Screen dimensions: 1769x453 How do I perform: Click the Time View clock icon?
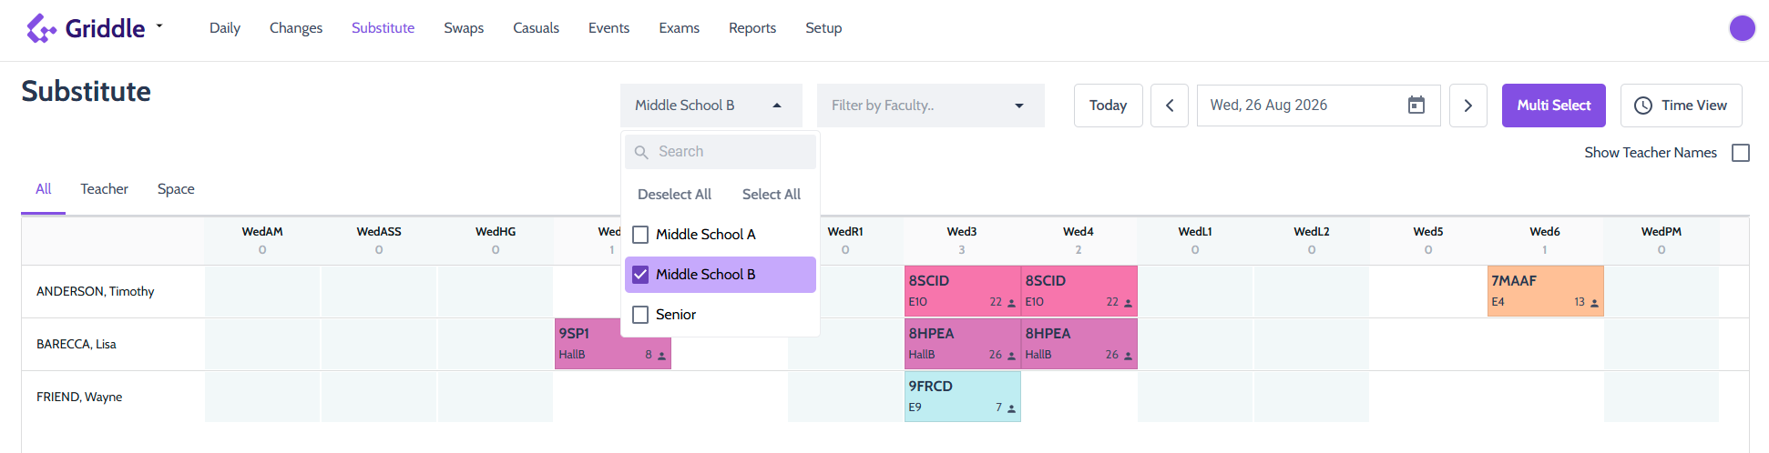click(1643, 106)
